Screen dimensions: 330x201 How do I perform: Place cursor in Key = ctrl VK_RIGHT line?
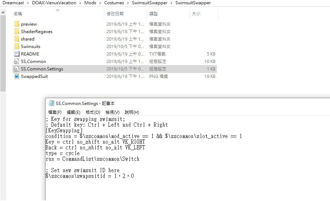click(95, 142)
